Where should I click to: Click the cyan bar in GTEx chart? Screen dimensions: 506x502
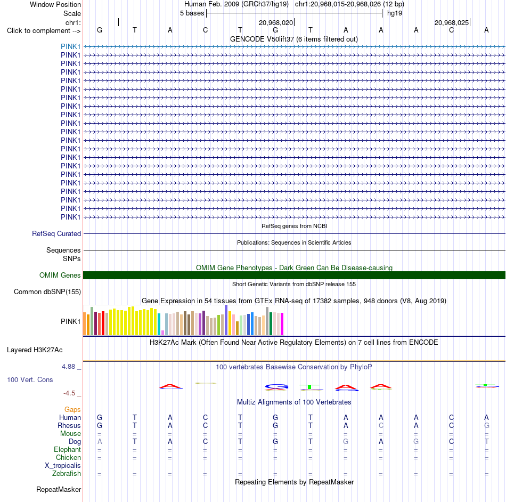coord(159,324)
